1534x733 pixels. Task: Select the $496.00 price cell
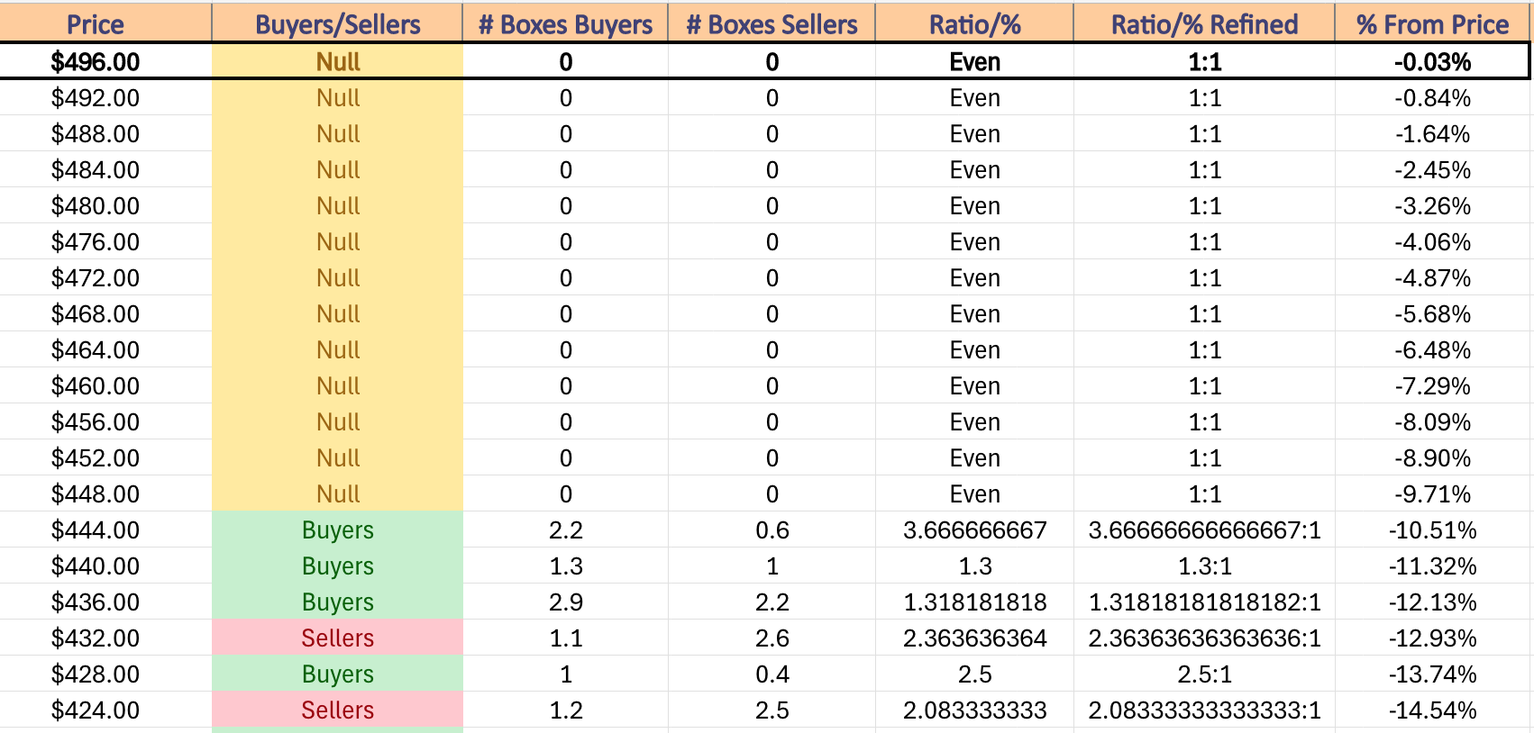tap(96, 62)
